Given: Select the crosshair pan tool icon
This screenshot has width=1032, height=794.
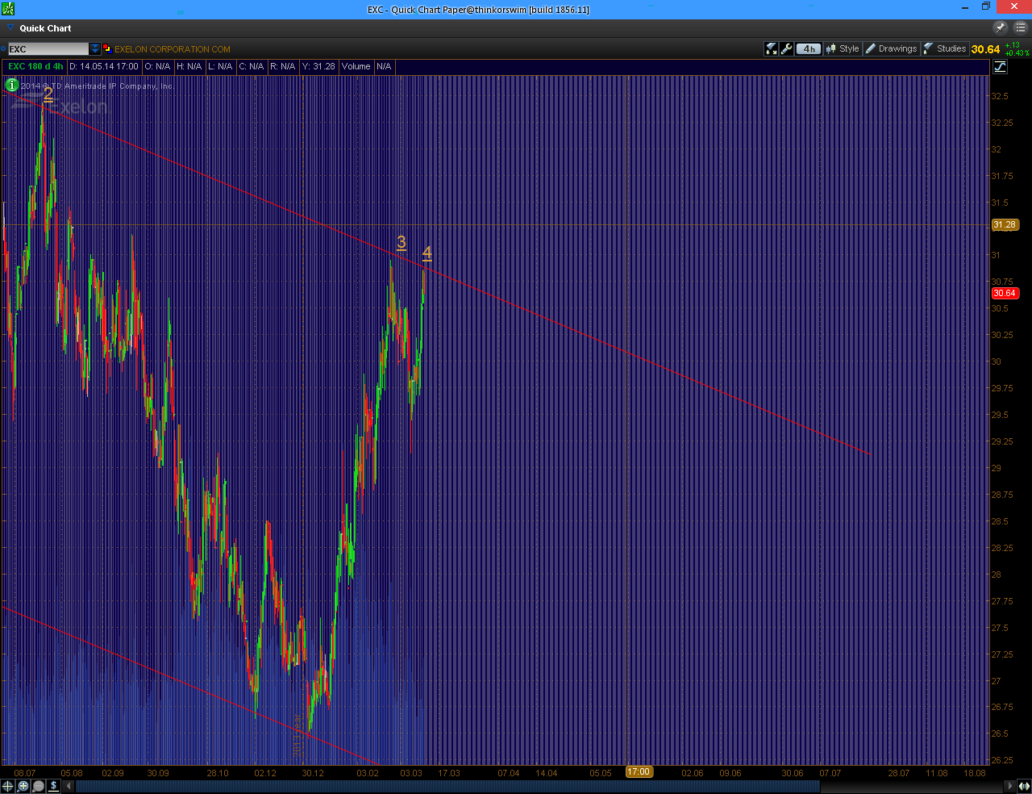Looking at the screenshot, I should tap(8, 786).
